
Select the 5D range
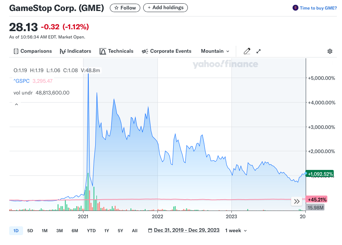30,231
